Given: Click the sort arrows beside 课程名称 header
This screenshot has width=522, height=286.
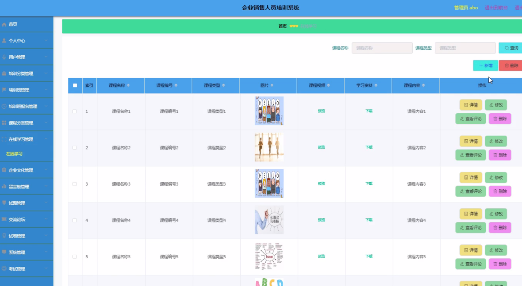Looking at the screenshot, I should 128,85.
